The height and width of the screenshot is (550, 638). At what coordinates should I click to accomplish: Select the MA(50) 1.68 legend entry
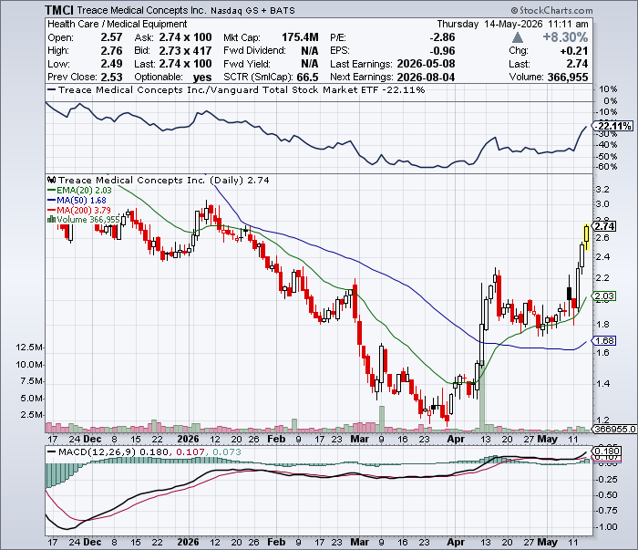[x=77, y=201]
